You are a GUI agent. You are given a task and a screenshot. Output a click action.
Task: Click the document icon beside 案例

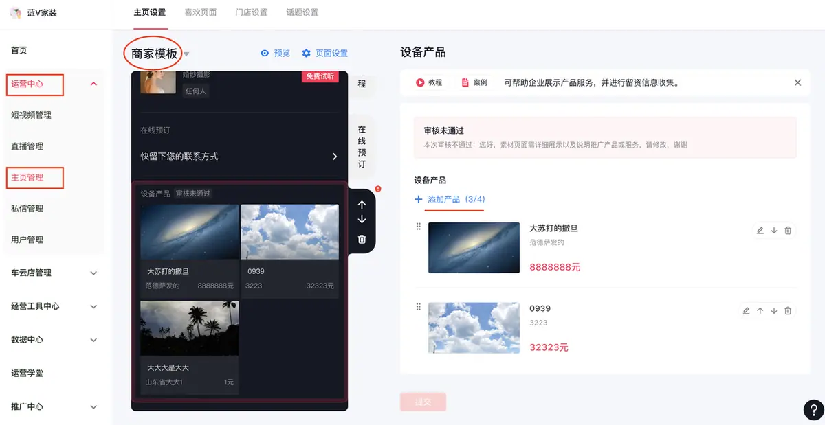[x=465, y=82]
